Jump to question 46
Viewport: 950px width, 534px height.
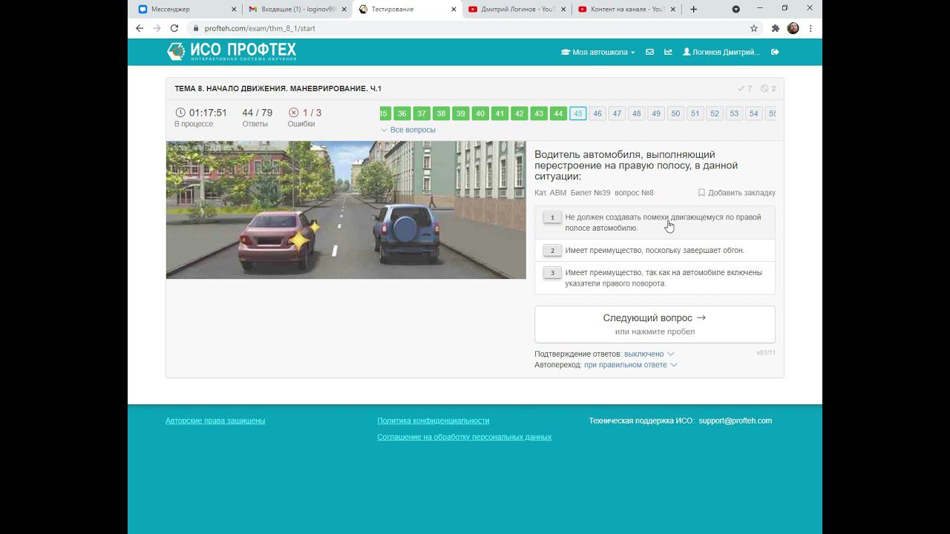[597, 113]
